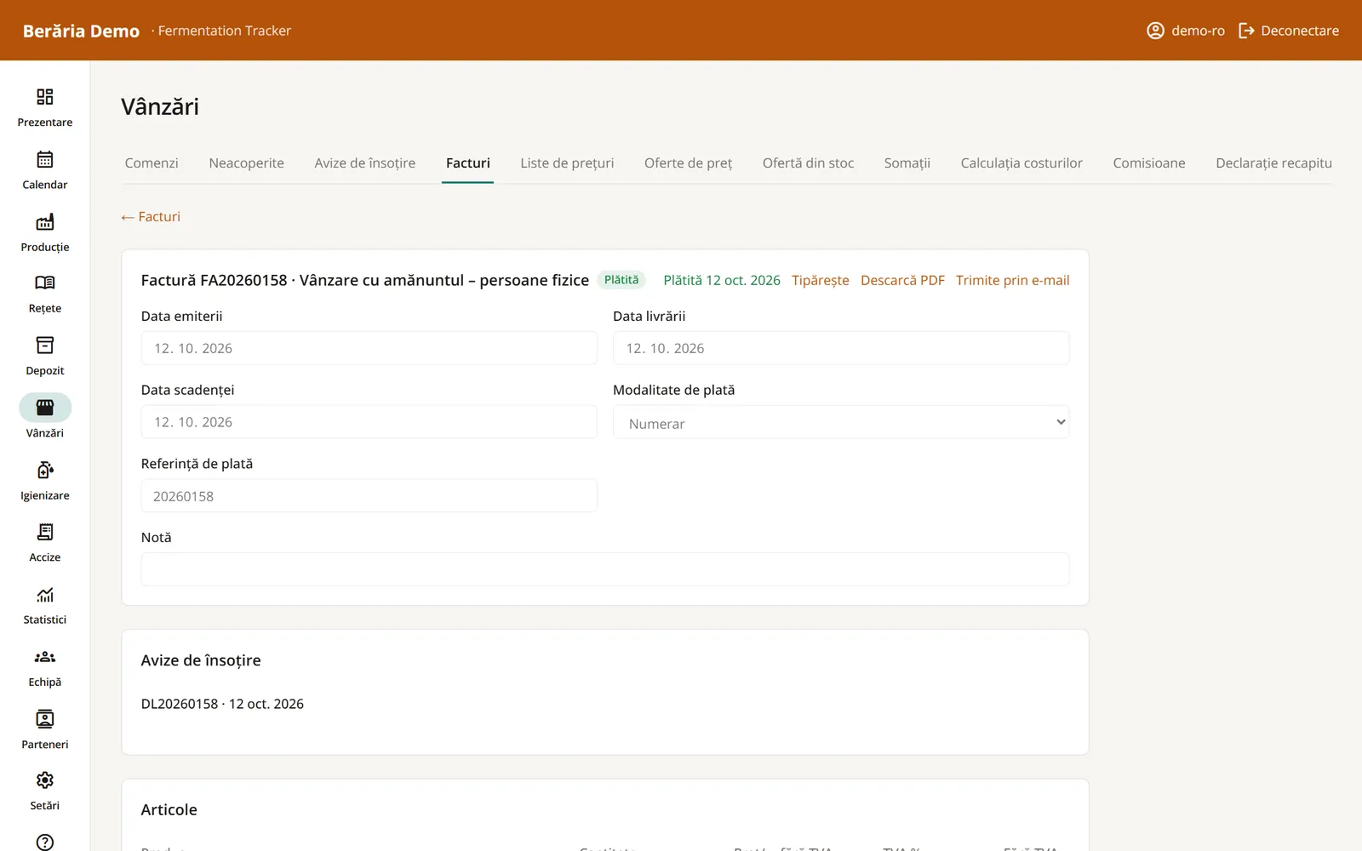Click the Tipărește link
This screenshot has height=851, width=1362.
pos(821,280)
